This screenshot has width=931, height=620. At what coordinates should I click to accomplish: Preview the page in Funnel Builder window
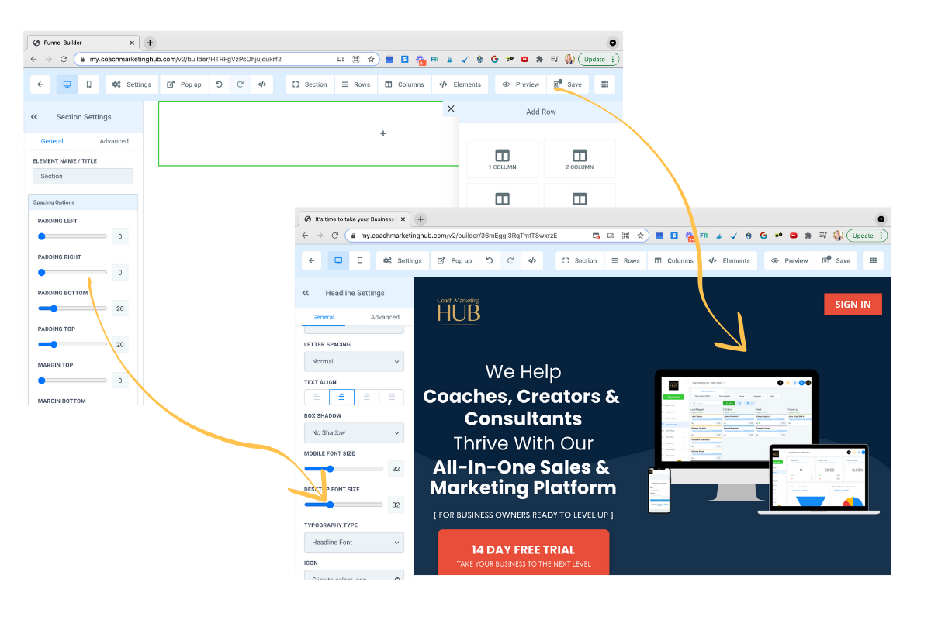coord(521,84)
